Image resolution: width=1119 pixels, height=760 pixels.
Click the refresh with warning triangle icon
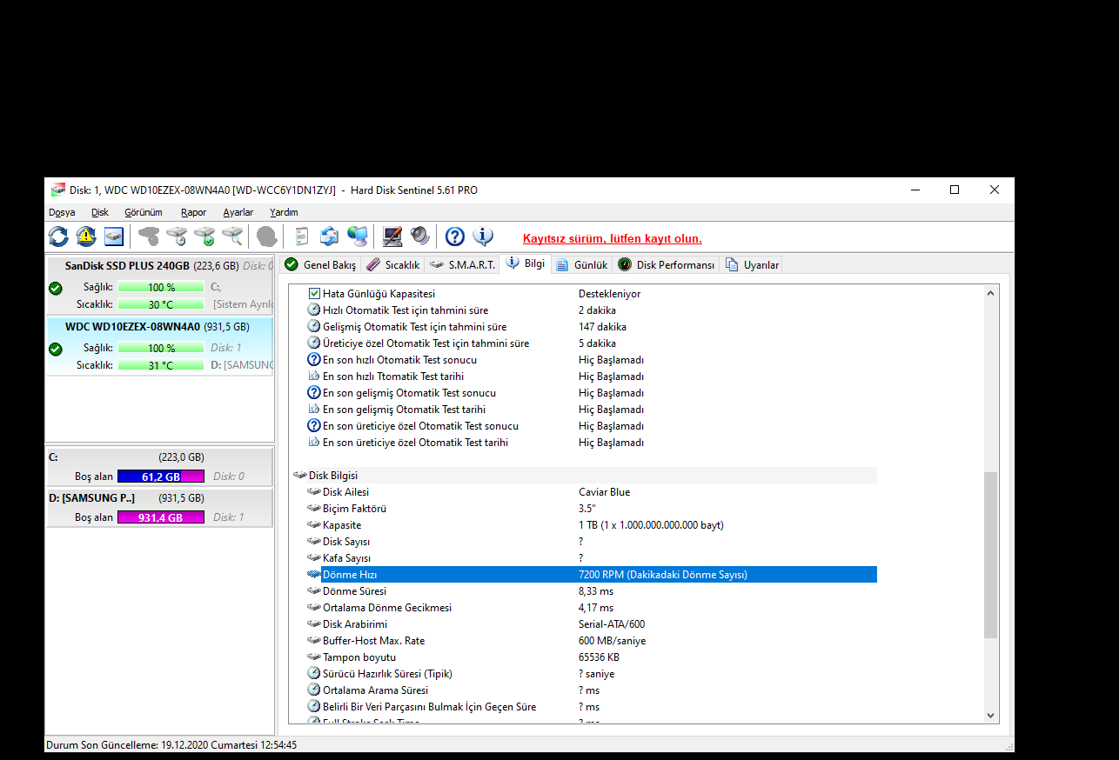click(x=86, y=236)
